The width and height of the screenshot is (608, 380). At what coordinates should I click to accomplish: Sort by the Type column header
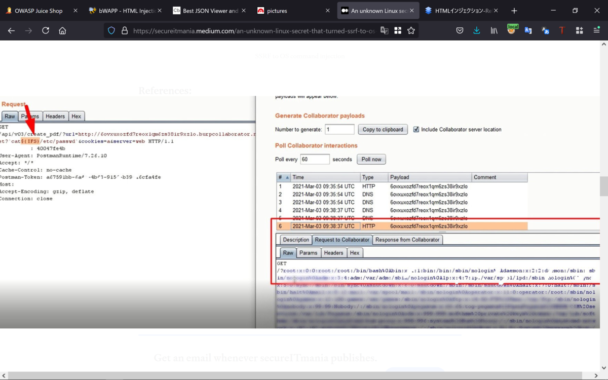(x=374, y=177)
